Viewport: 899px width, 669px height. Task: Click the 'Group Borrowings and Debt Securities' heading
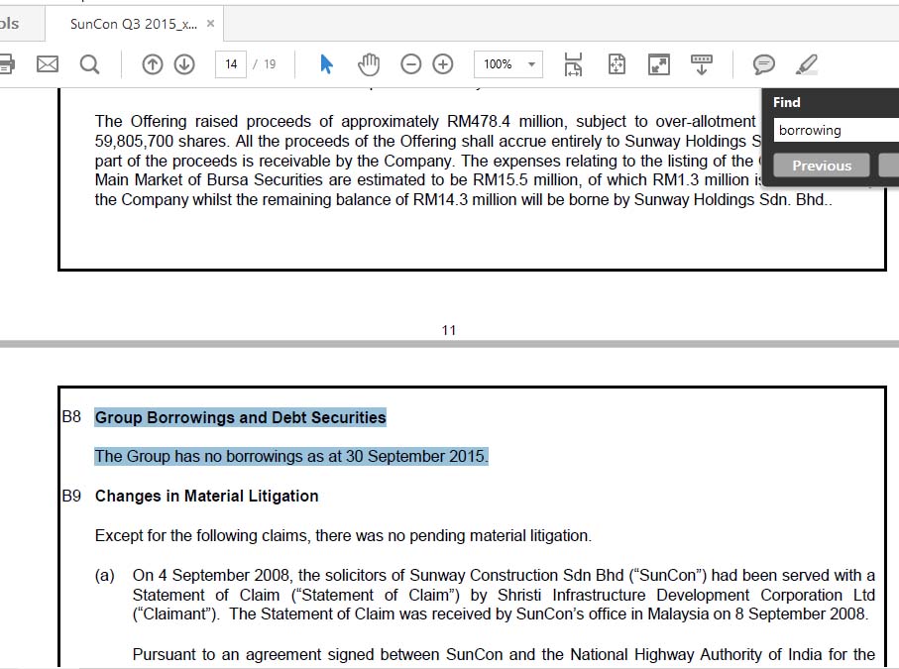pos(240,417)
